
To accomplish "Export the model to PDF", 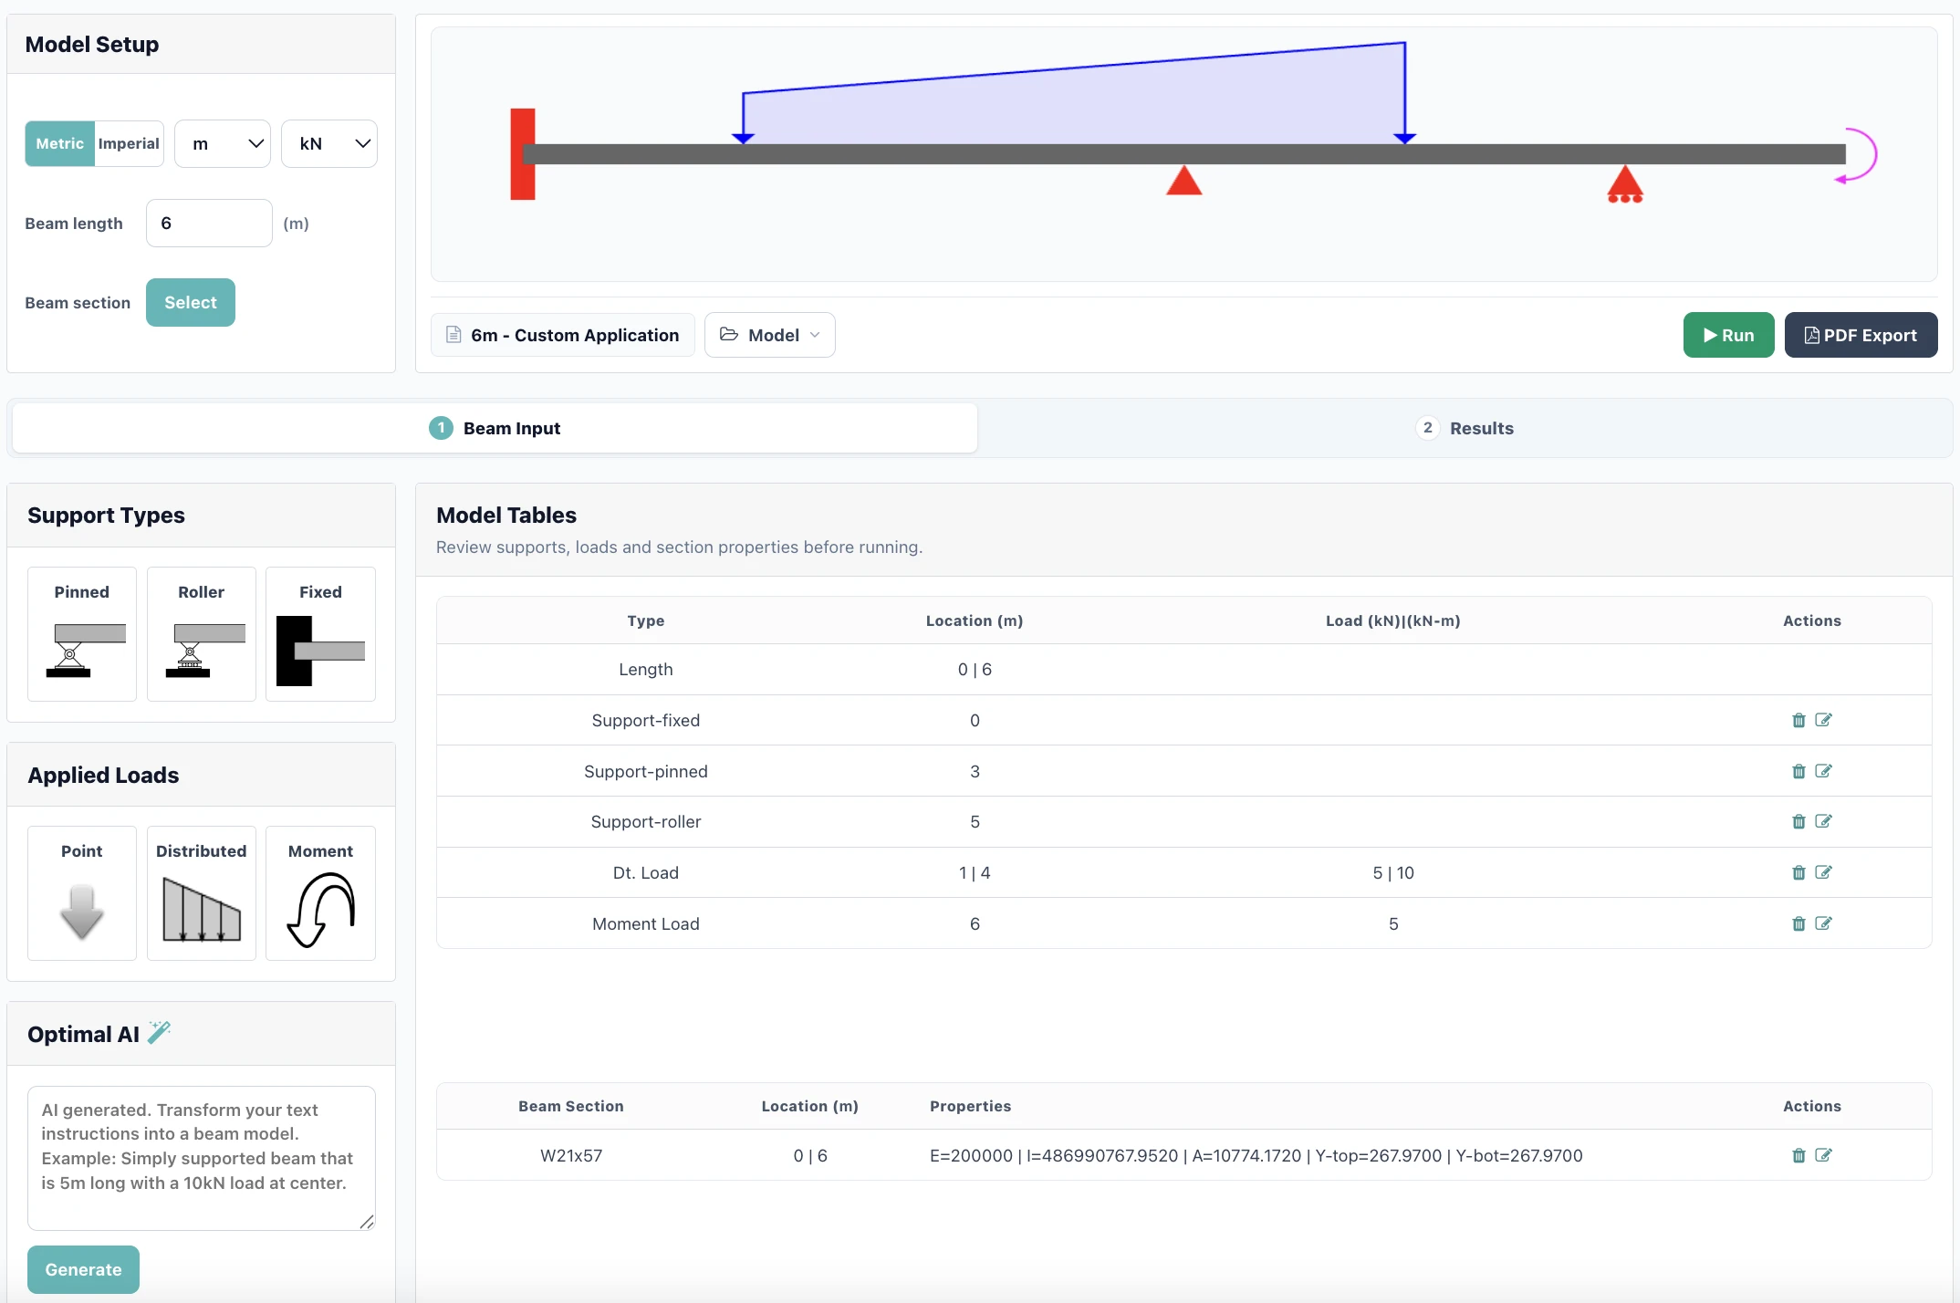I will click(1861, 335).
